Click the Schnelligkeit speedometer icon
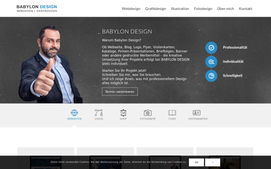Viewport: 271px width, 169px height. click(211, 76)
